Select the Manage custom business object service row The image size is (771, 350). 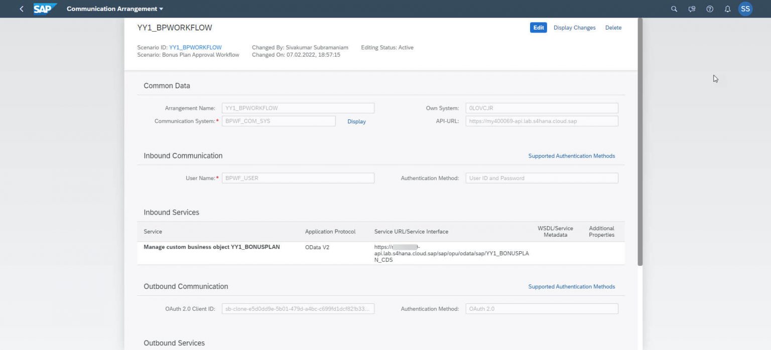click(212, 247)
